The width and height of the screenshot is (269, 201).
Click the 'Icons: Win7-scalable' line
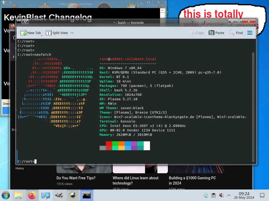pos(173,117)
